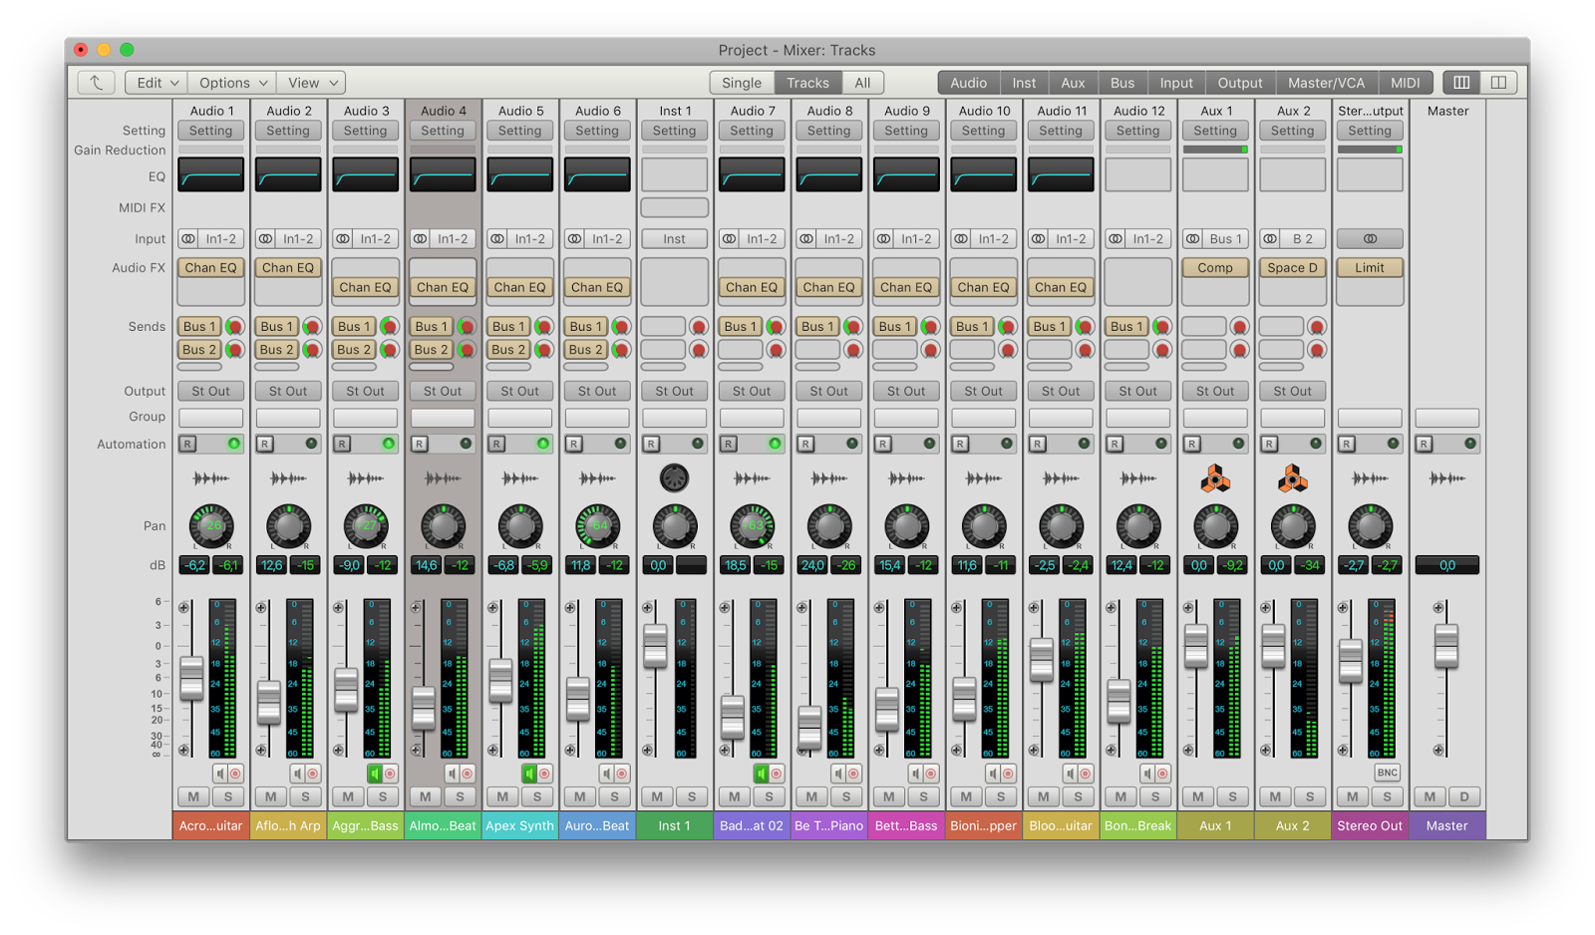Toggle input monitoring speaker on Audio 3
This screenshot has width=1595, height=935.
(x=375, y=774)
